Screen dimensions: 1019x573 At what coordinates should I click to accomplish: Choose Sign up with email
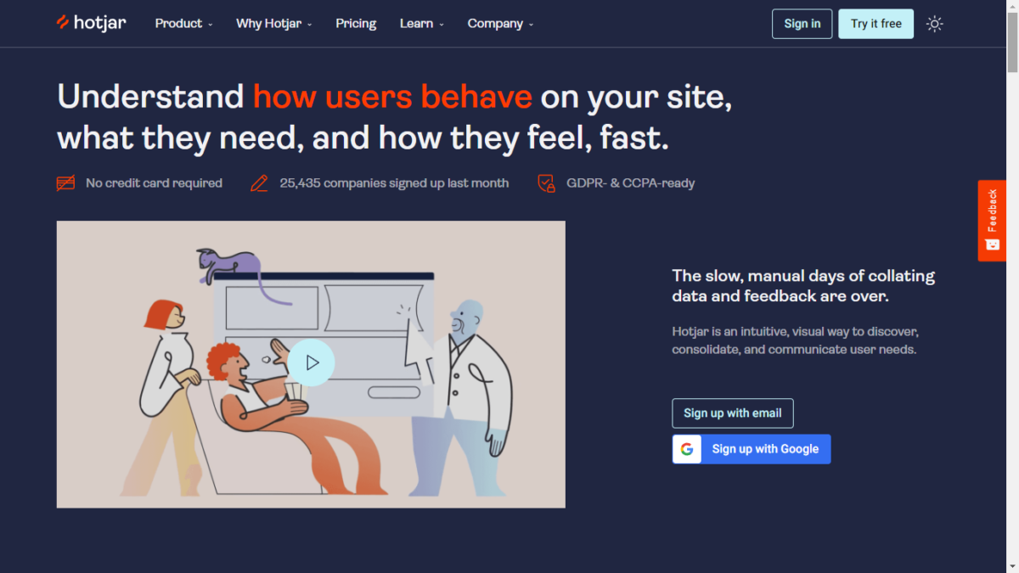pos(733,413)
